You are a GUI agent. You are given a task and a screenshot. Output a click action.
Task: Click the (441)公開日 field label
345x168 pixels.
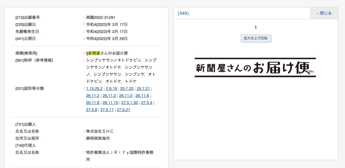click(x=25, y=39)
